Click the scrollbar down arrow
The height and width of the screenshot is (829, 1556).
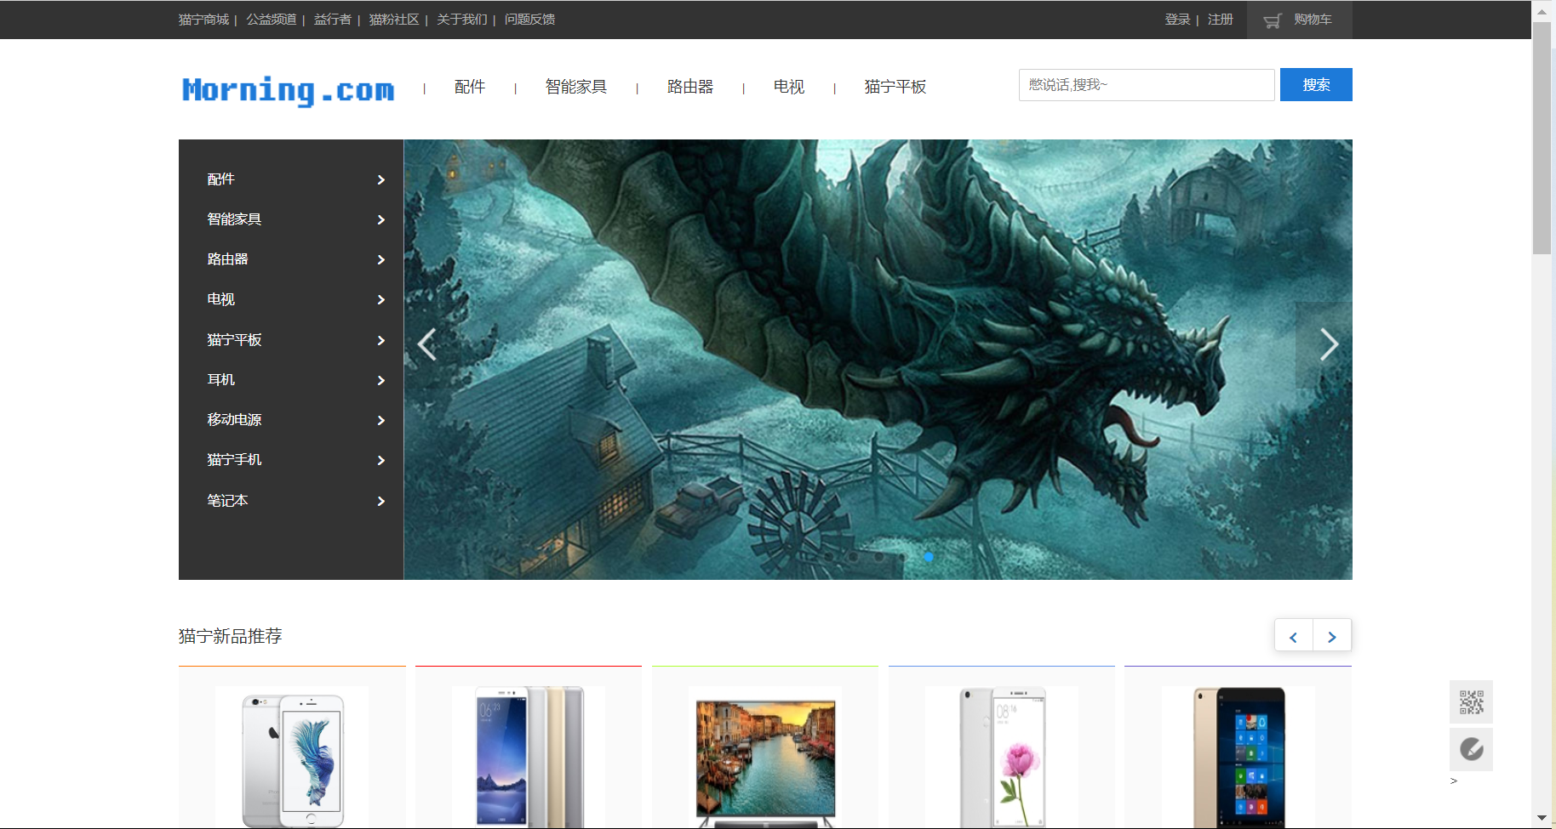(1542, 818)
